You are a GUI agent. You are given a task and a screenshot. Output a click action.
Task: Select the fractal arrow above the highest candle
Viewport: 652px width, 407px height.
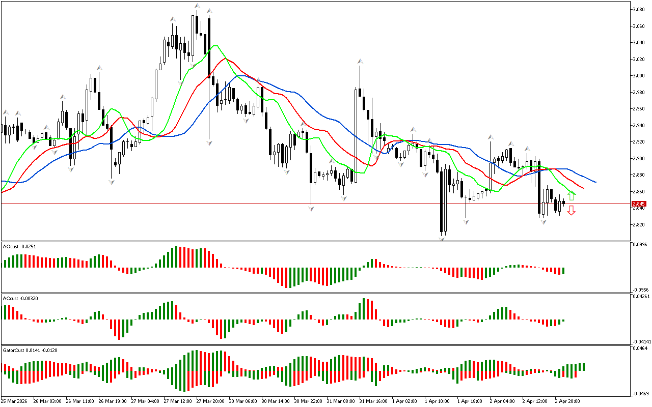point(197,6)
